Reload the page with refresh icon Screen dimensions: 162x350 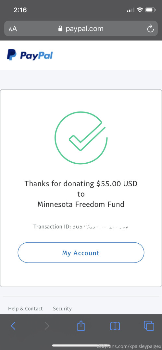[x=150, y=29]
